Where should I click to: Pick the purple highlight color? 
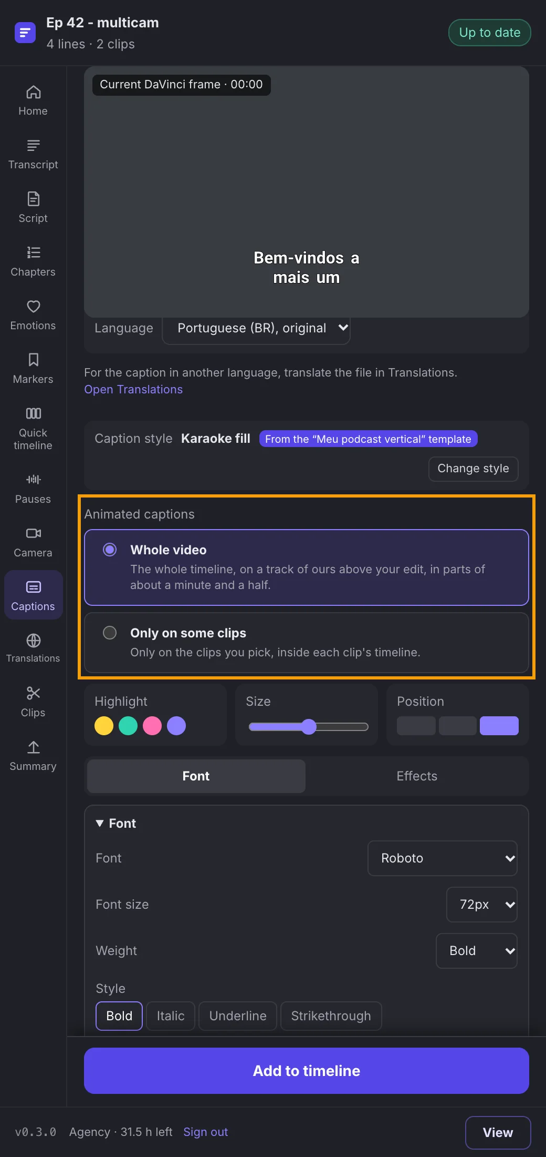pyautogui.click(x=176, y=726)
